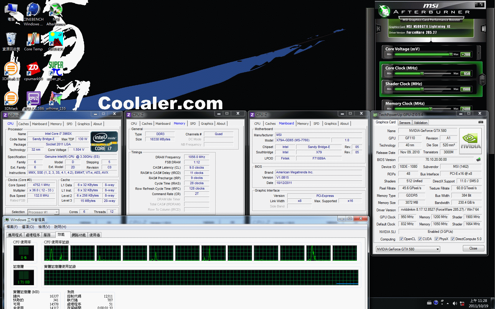Click the Core Clock 950 value field
Image resolution: width=495 pixels, height=309 pixels.
click(466, 74)
